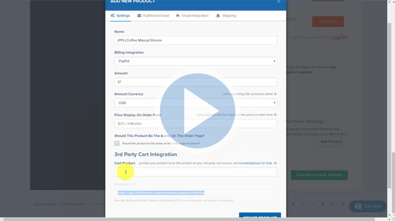Open the Shipping tab
This screenshot has height=221, width=395.
[226, 16]
